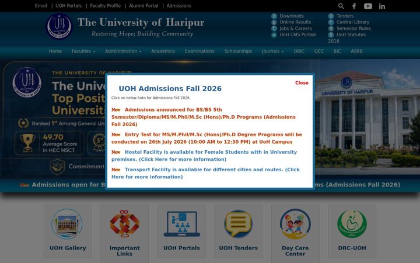Open the Faculty Profile link
The height and width of the screenshot is (263, 420).
pos(105,6)
